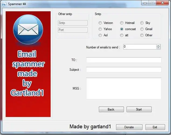Click the small envelope icon after the Spammer title
The height and width of the screenshot is (135, 171).
coord(25,4)
